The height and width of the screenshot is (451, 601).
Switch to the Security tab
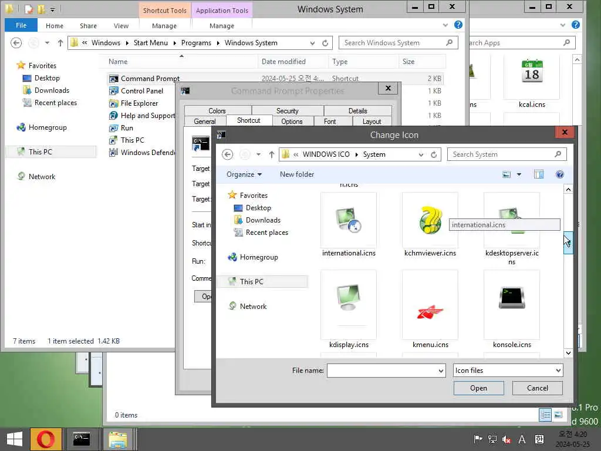[288, 111]
